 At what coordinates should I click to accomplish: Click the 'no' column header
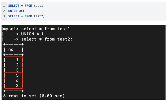11,50
